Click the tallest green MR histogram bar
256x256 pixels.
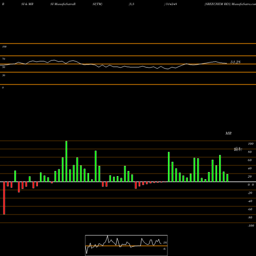67,161
